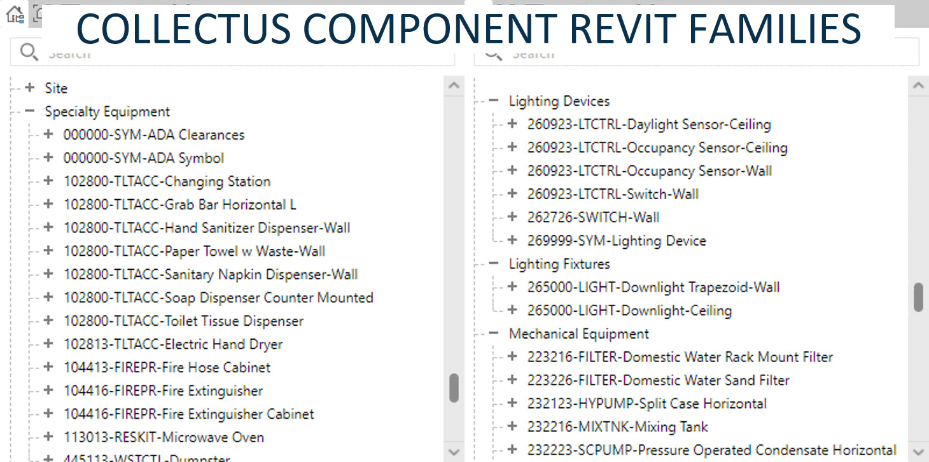Select Specialty Equipment category label

coord(108,112)
